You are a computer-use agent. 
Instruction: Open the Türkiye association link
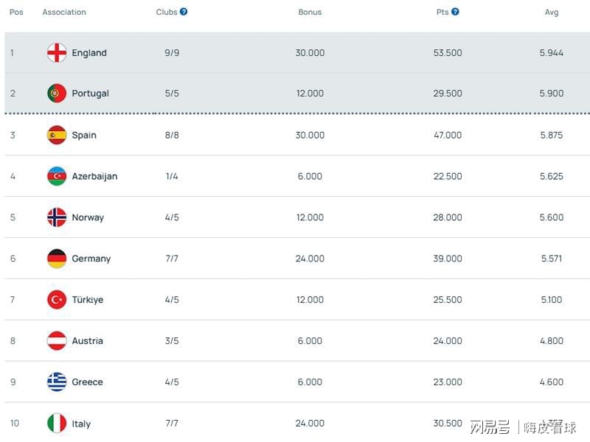[87, 300]
